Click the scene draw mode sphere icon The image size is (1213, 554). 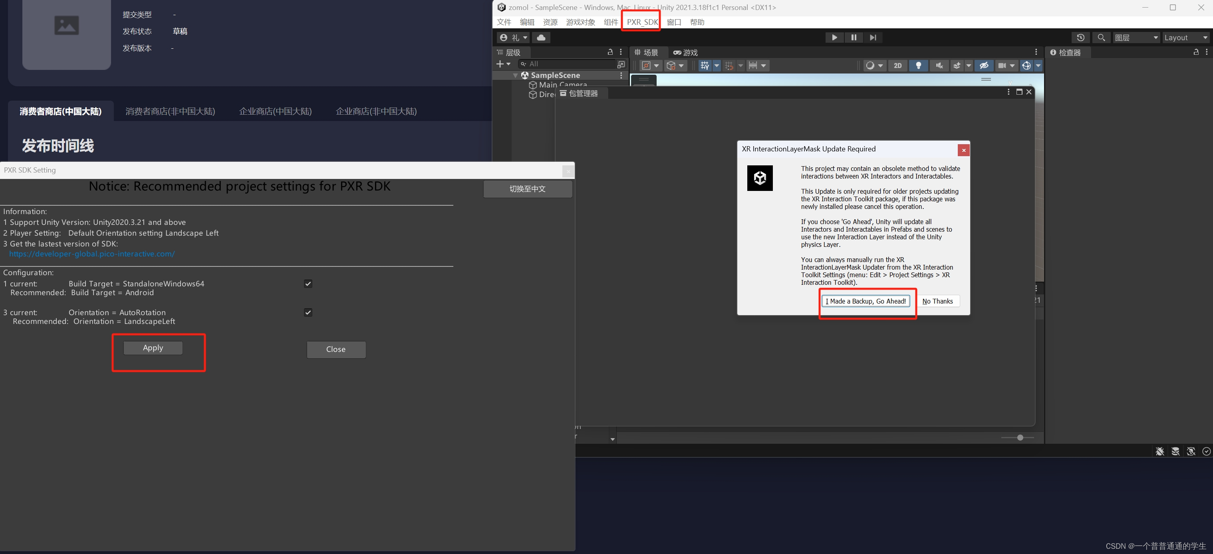pos(870,66)
